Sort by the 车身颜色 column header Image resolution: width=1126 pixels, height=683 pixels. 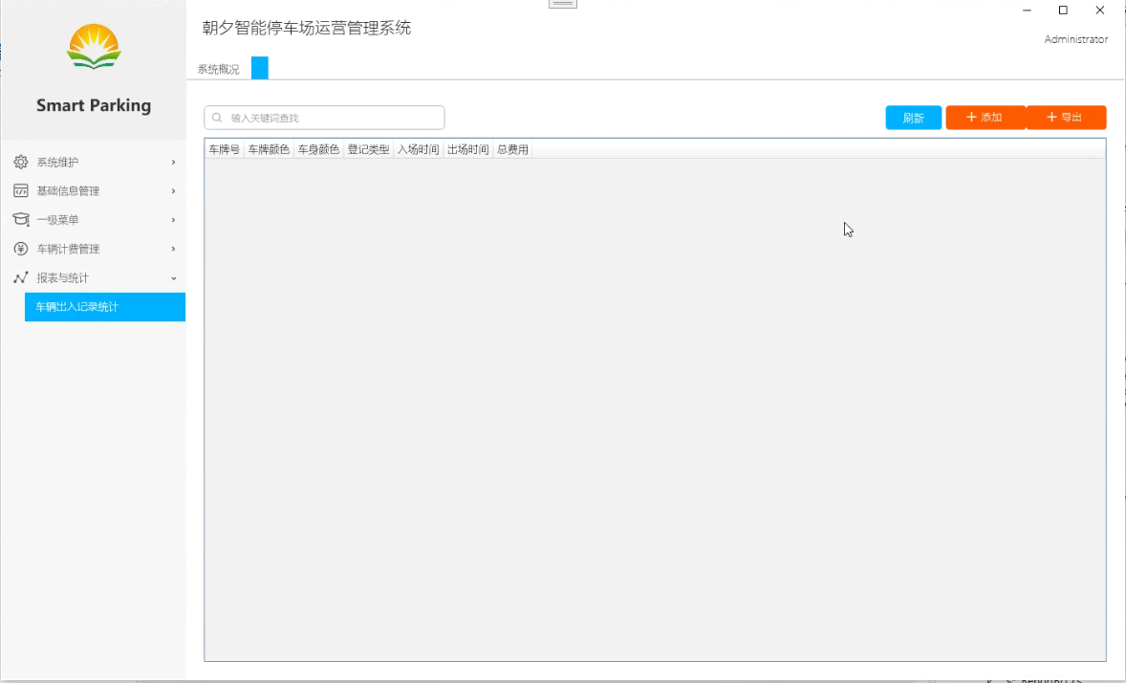[318, 149]
